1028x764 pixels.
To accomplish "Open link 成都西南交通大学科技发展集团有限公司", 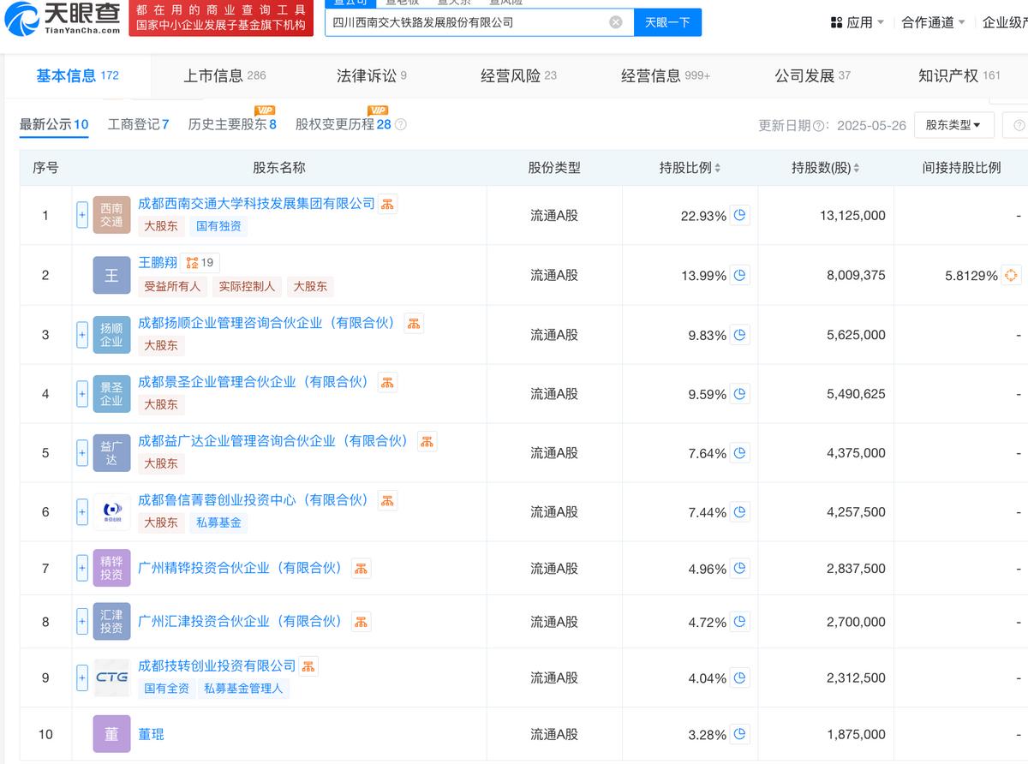I will [256, 203].
